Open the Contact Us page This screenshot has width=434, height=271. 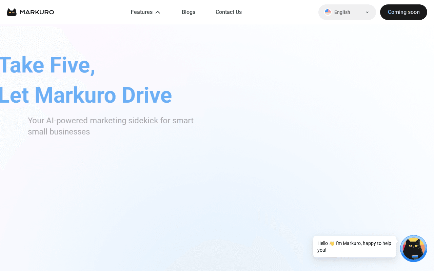(x=229, y=12)
